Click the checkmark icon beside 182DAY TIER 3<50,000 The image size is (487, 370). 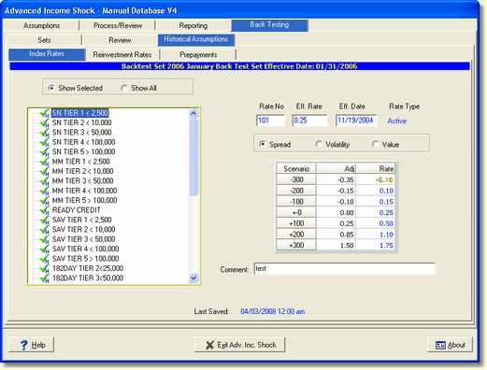point(45,278)
